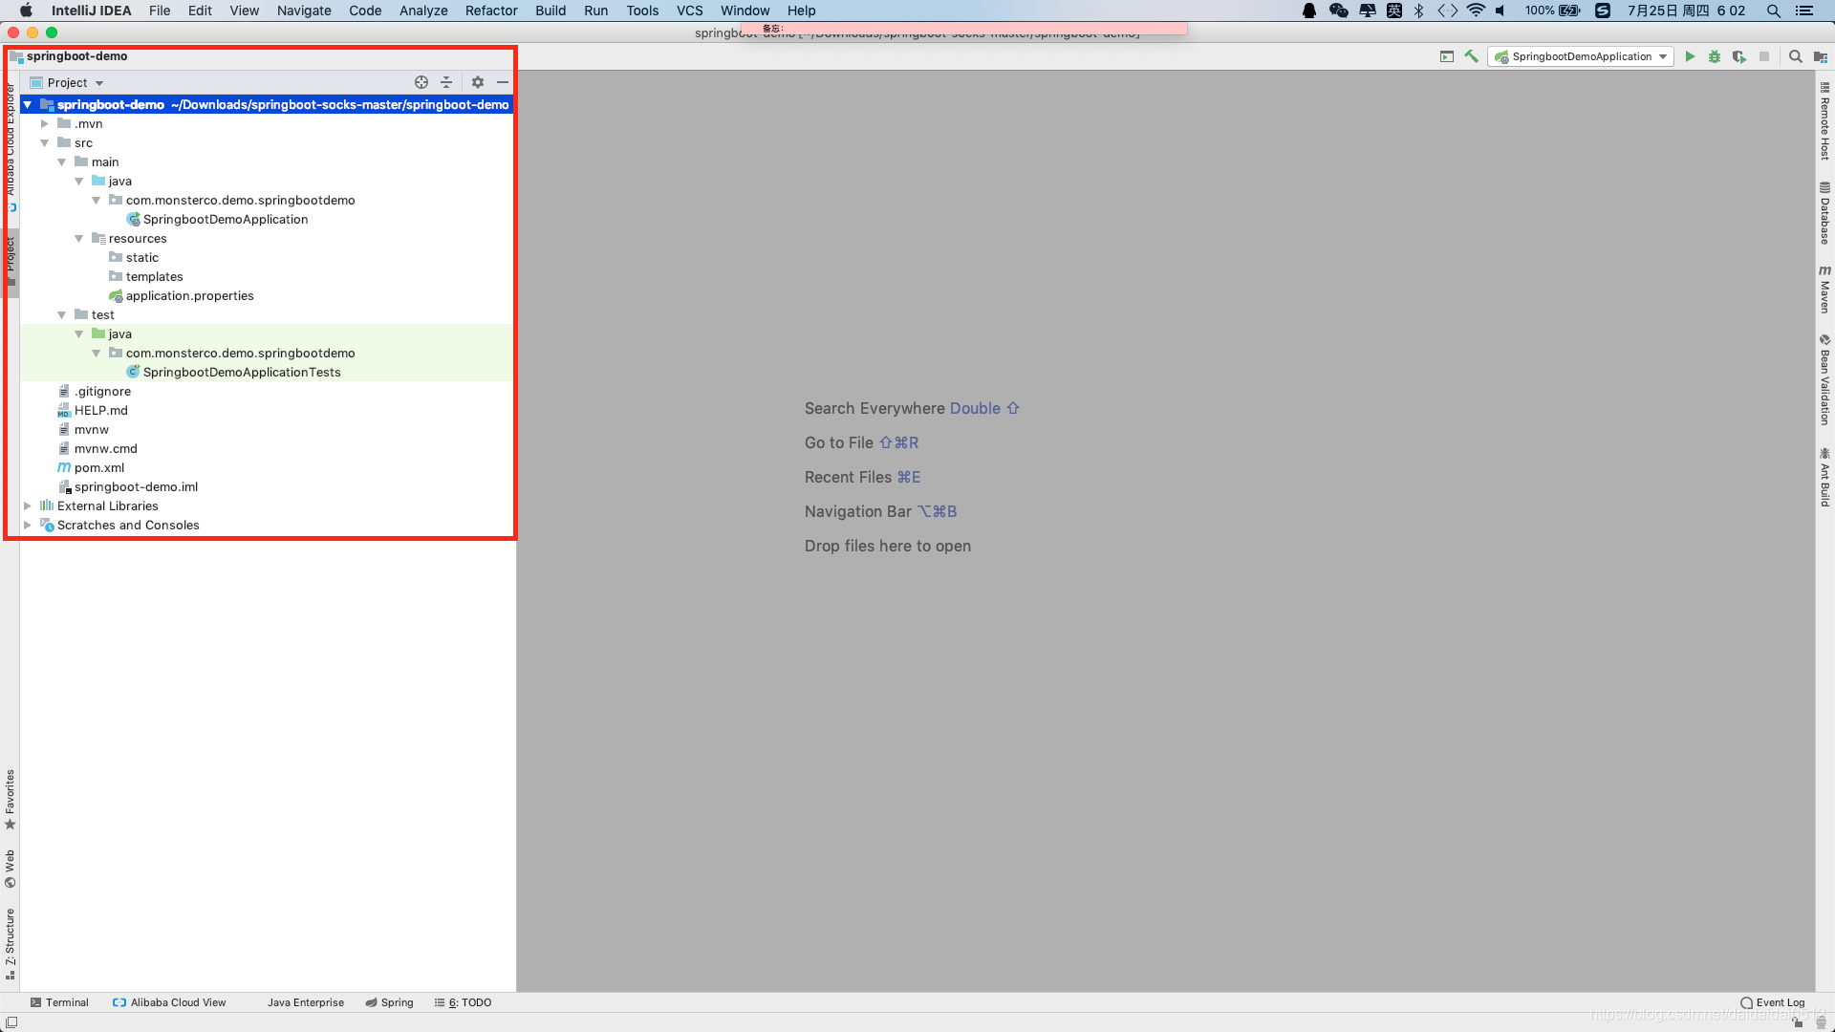Screen dimensions: 1835x1032
Task: Collapse java folder under main
Action: pyautogui.click(x=79, y=181)
